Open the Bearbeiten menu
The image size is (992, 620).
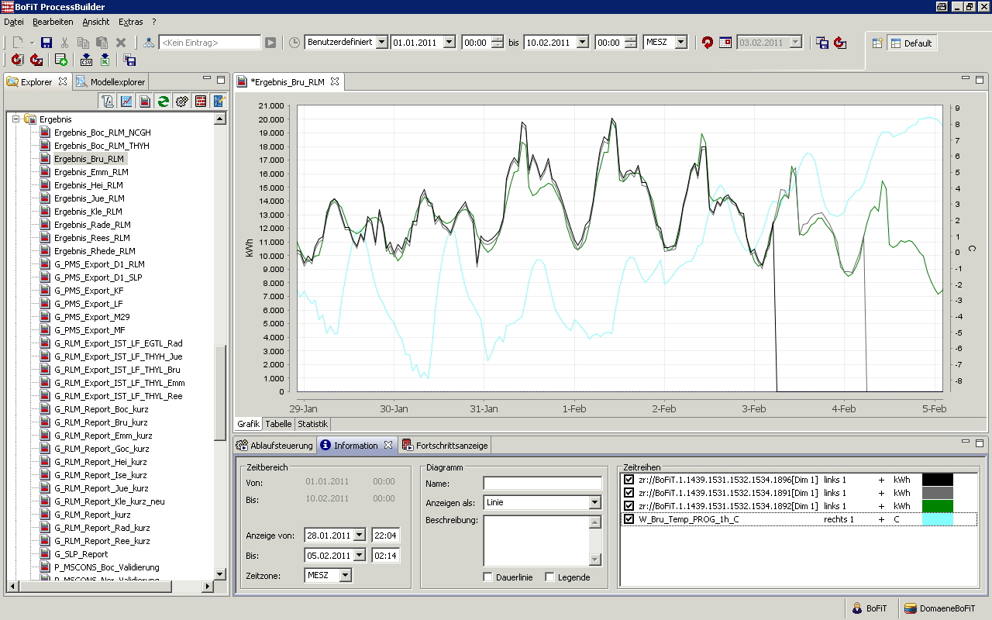point(53,22)
